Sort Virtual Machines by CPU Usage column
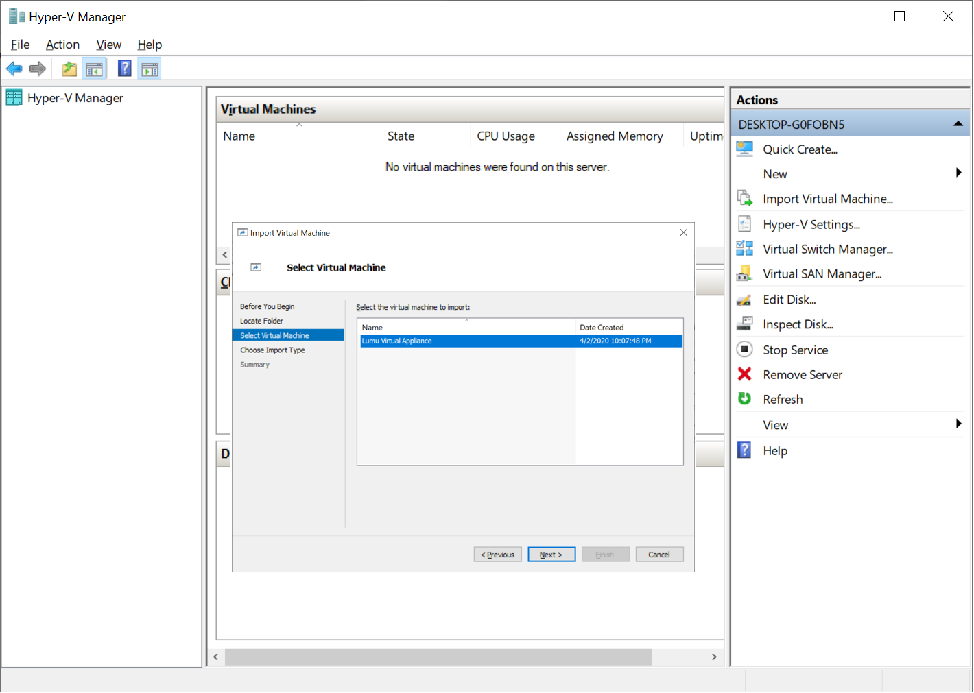 [515, 136]
